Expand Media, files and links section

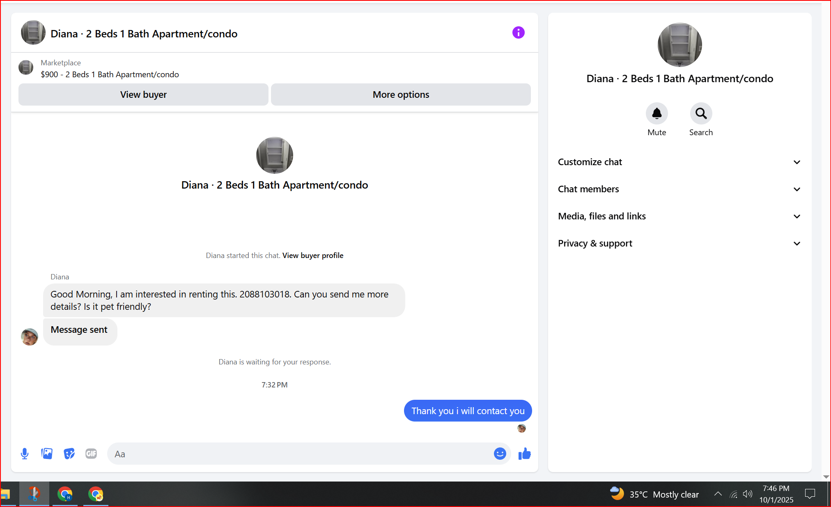tap(679, 216)
